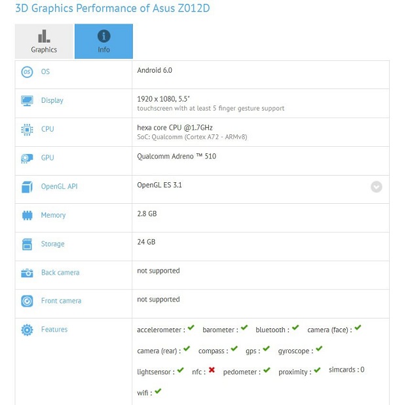Click the GPU label
The image size is (393, 405).
(x=48, y=157)
